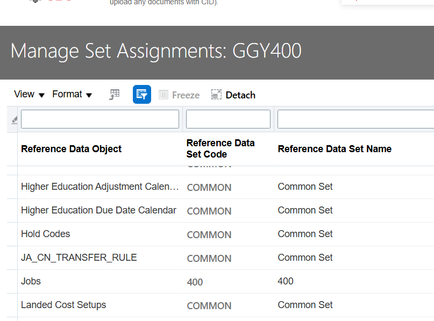Click Common Set name for Landed Cost Setups
434x321 pixels.
click(x=305, y=305)
